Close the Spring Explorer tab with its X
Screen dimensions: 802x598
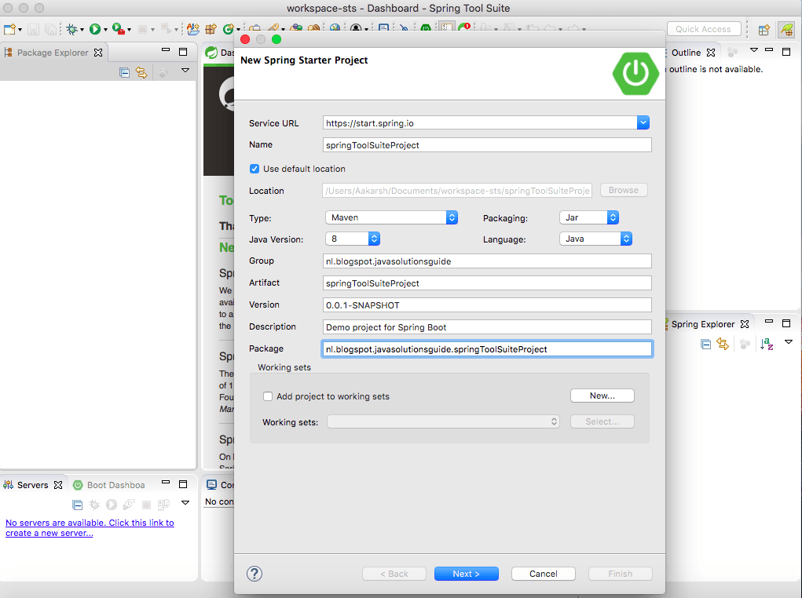pyautogui.click(x=745, y=324)
